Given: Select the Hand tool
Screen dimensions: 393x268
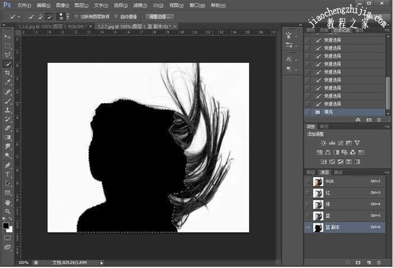Looking at the screenshot, I should pyautogui.click(x=8, y=202).
